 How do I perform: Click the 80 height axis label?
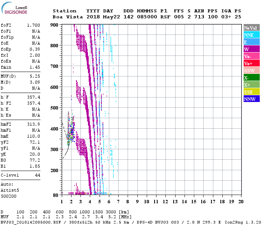point(56,195)
